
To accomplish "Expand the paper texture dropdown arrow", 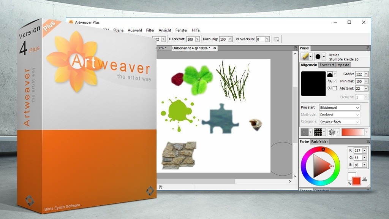I will [x=310, y=132].
